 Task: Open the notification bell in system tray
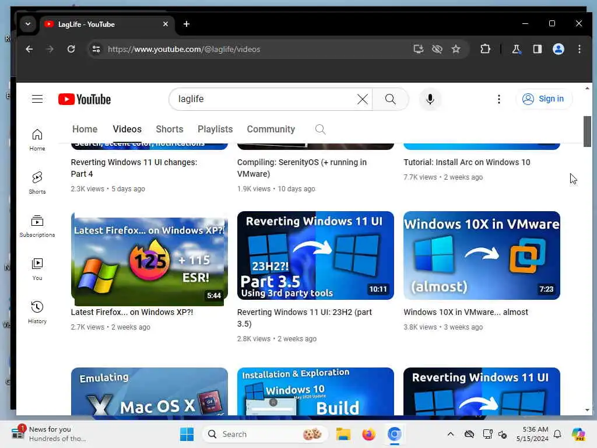coord(557,434)
